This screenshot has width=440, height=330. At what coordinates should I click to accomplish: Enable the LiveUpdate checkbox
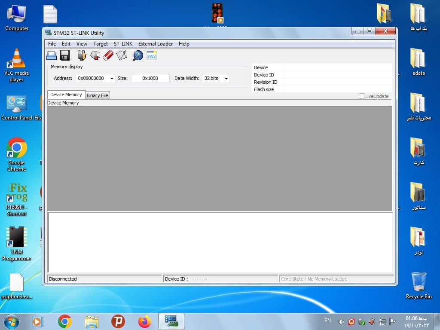(x=361, y=96)
